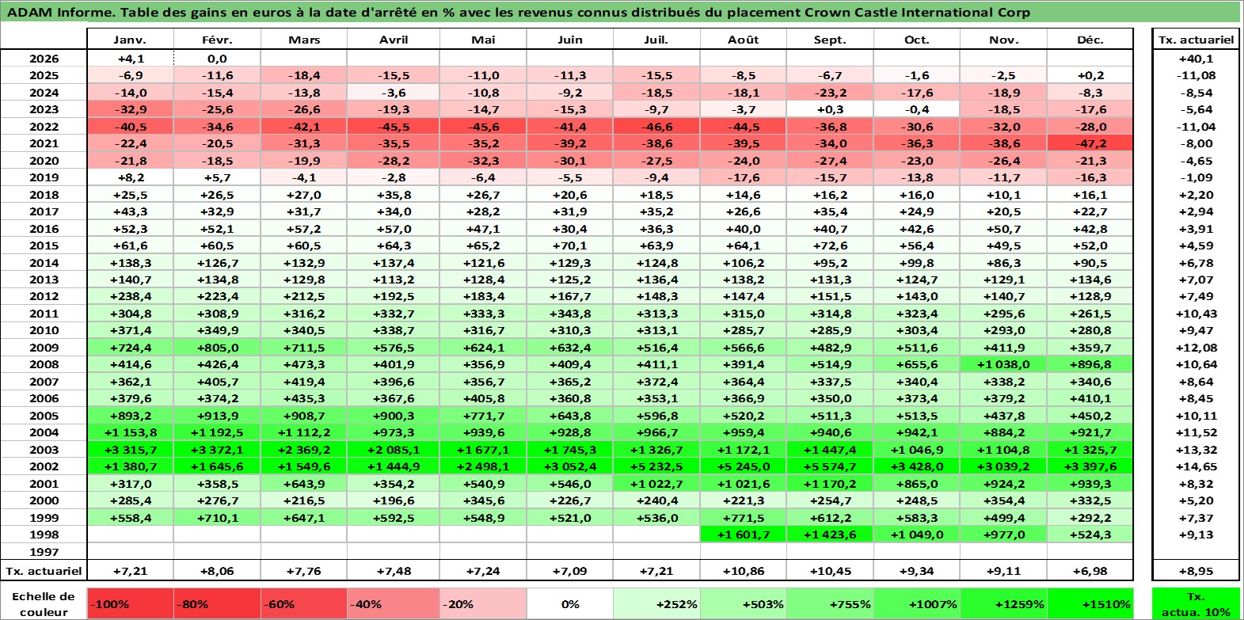1244x620 pixels.
Task: Click cell +4,1 in 2026 January
Action: coord(130,59)
